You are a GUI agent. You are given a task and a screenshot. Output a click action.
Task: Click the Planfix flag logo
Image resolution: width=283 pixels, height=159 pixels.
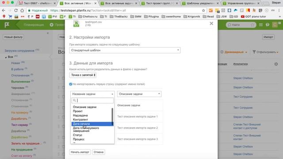tap(7, 25)
